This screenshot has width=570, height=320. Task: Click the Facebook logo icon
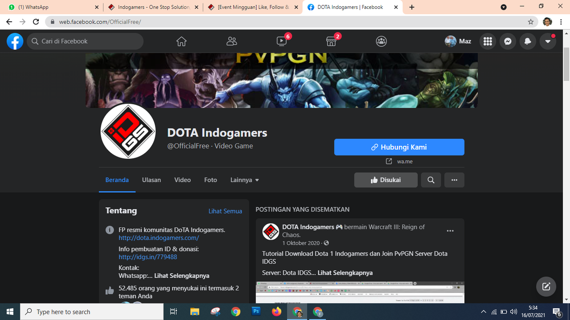pyautogui.click(x=15, y=41)
